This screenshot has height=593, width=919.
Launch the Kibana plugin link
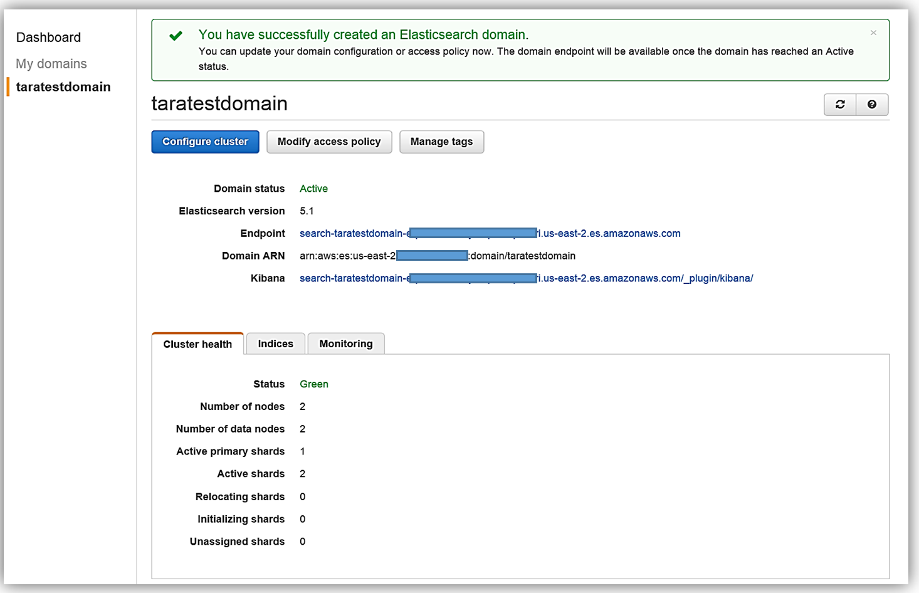click(646, 278)
